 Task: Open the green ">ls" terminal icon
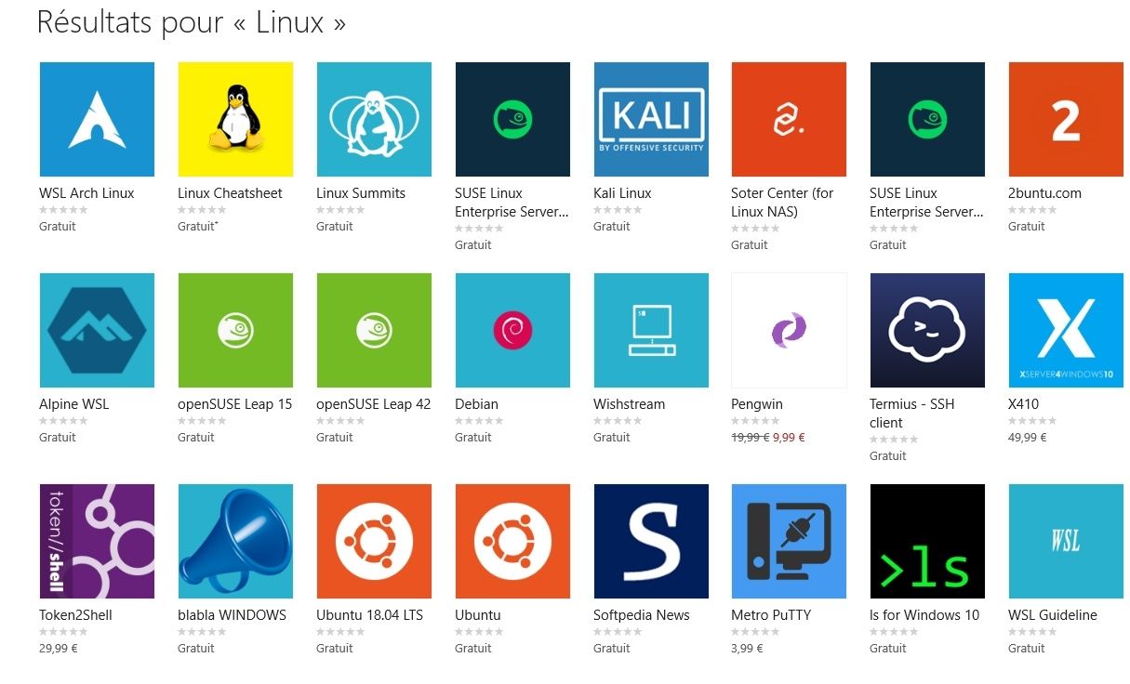(927, 541)
